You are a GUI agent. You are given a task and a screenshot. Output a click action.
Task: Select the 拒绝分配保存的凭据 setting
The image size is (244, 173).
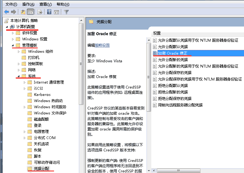tap(175, 99)
